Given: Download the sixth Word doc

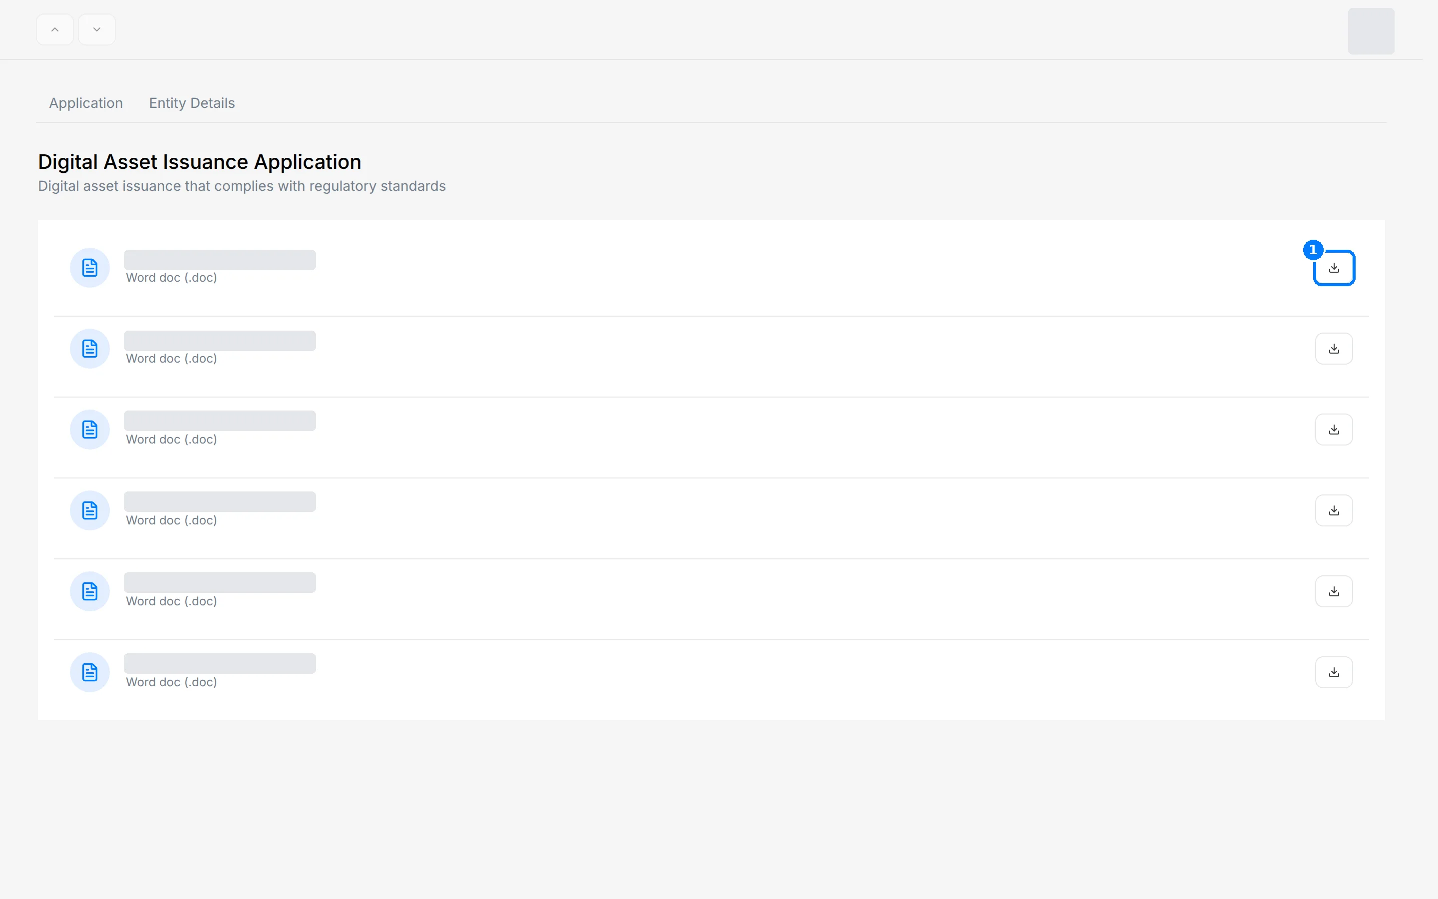Looking at the screenshot, I should tap(1334, 672).
